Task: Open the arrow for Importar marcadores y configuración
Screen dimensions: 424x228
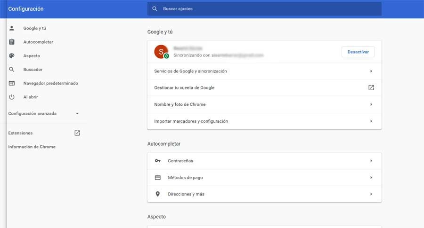Action: coord(371,121)
